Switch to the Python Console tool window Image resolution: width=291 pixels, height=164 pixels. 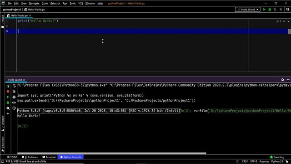coord(70,157)
